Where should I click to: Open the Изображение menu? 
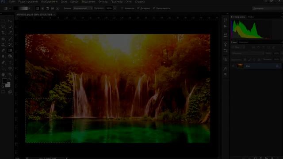(49, 2)
